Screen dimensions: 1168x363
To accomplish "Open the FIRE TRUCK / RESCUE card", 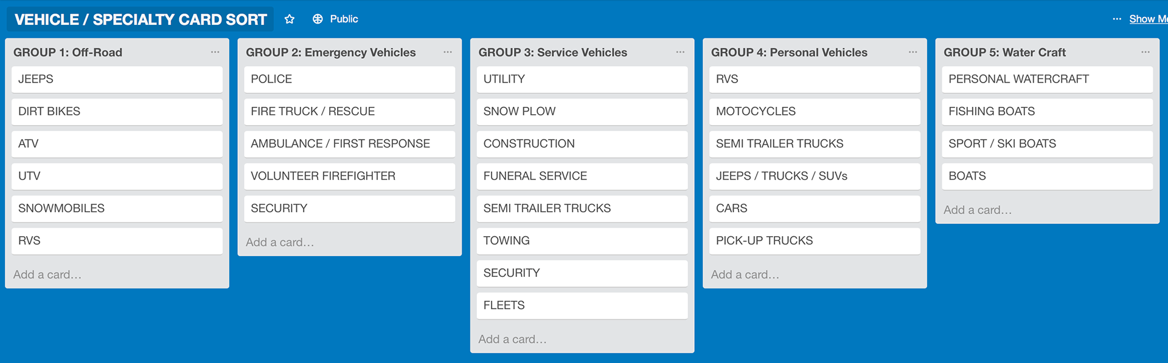I will [349, 112].
